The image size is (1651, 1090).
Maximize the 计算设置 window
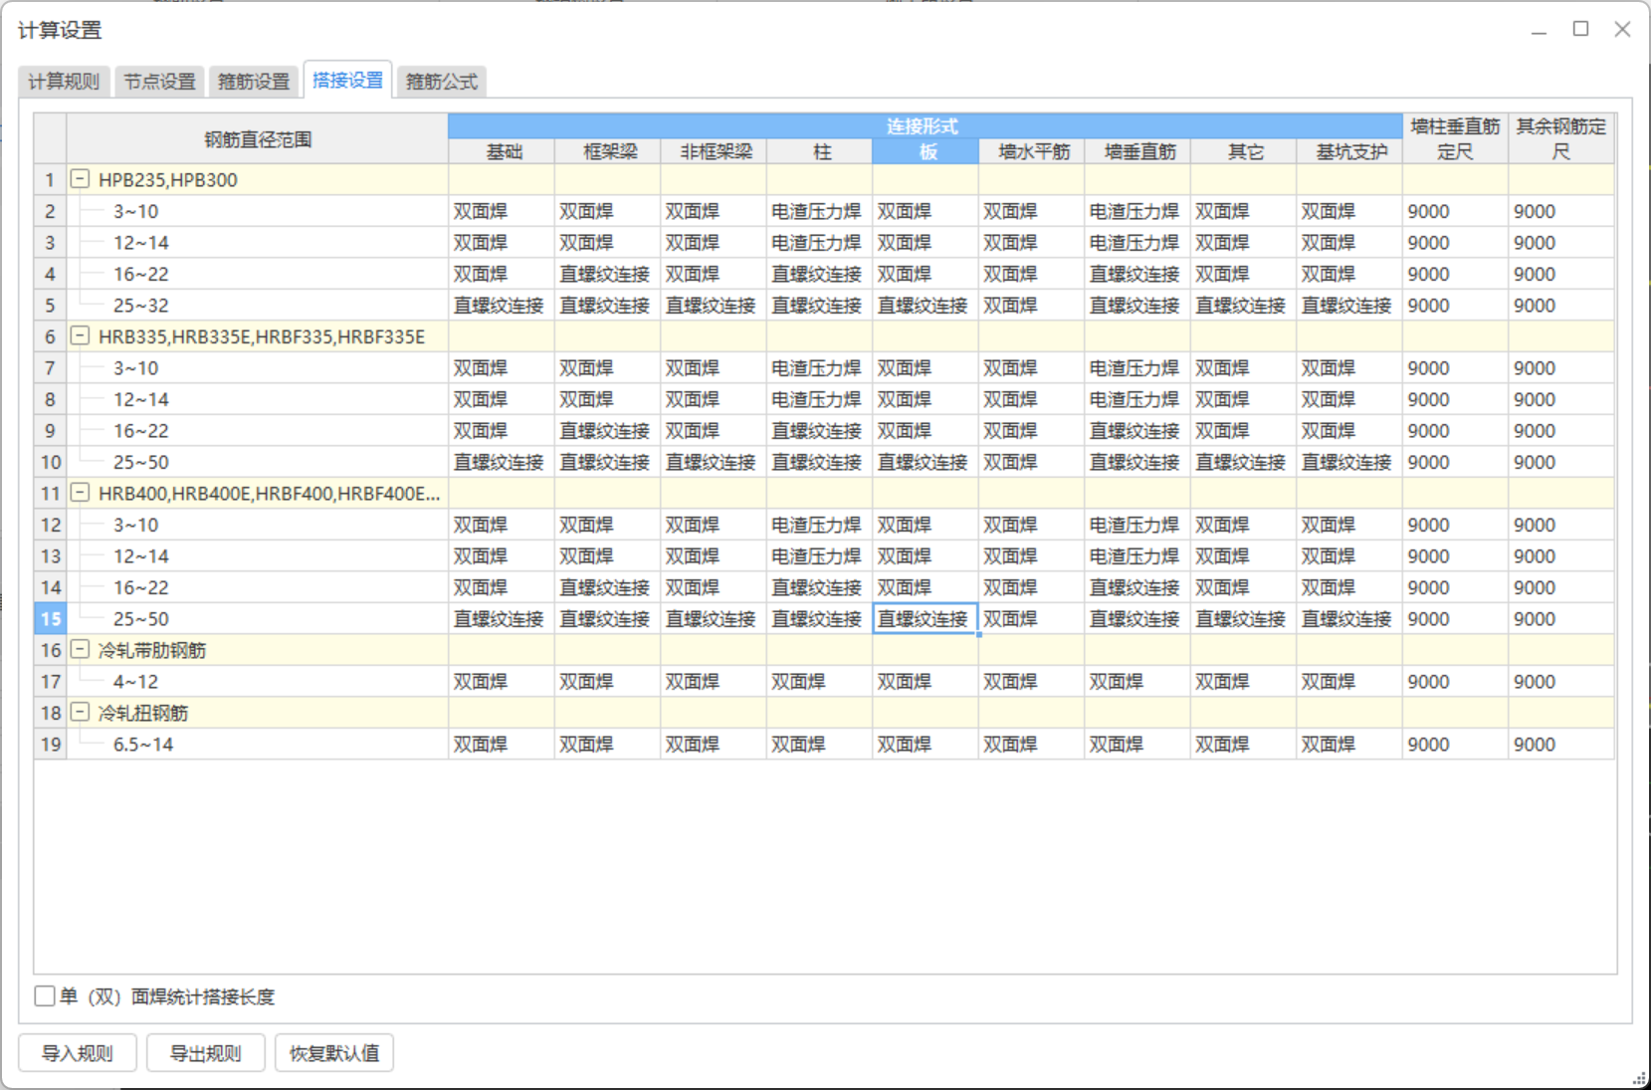click(x=1580, y=29)
